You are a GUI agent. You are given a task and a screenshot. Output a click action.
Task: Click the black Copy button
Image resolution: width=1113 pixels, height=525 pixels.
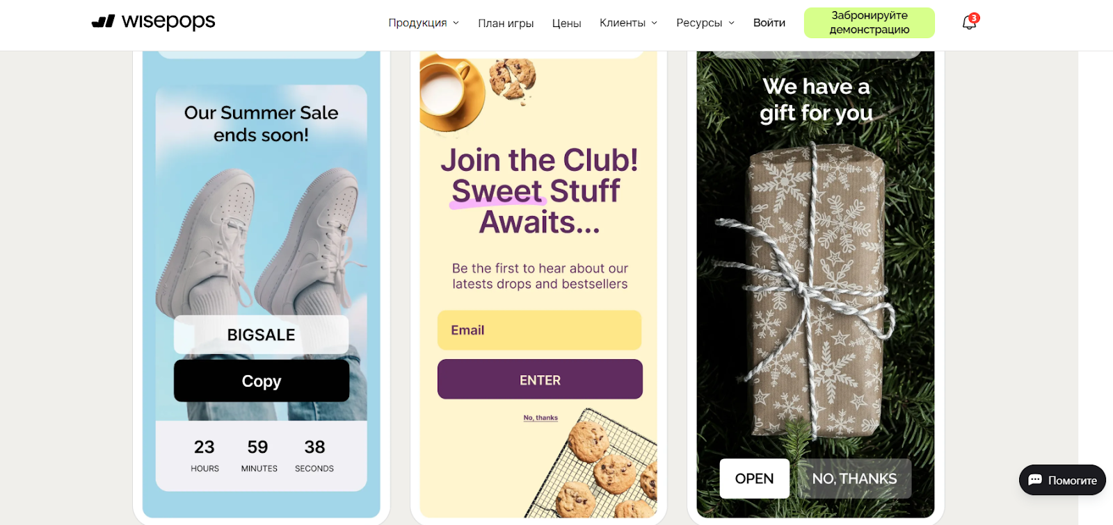(x=262, y=381)
